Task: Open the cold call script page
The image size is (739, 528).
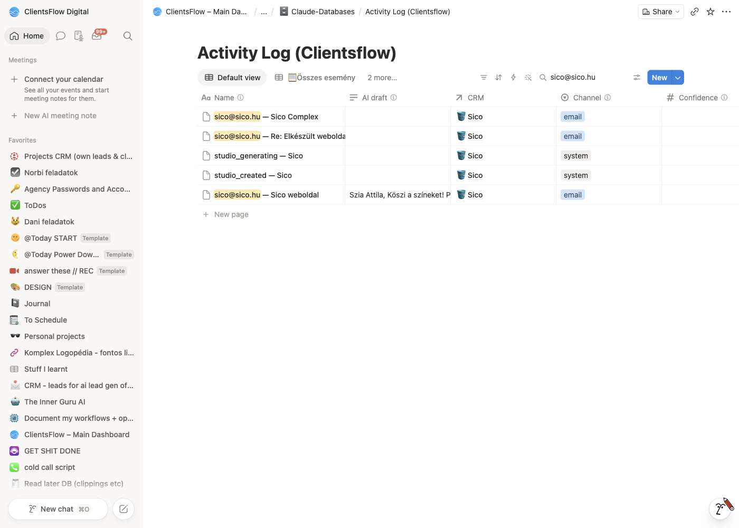Action: click(x=71, y=467)
